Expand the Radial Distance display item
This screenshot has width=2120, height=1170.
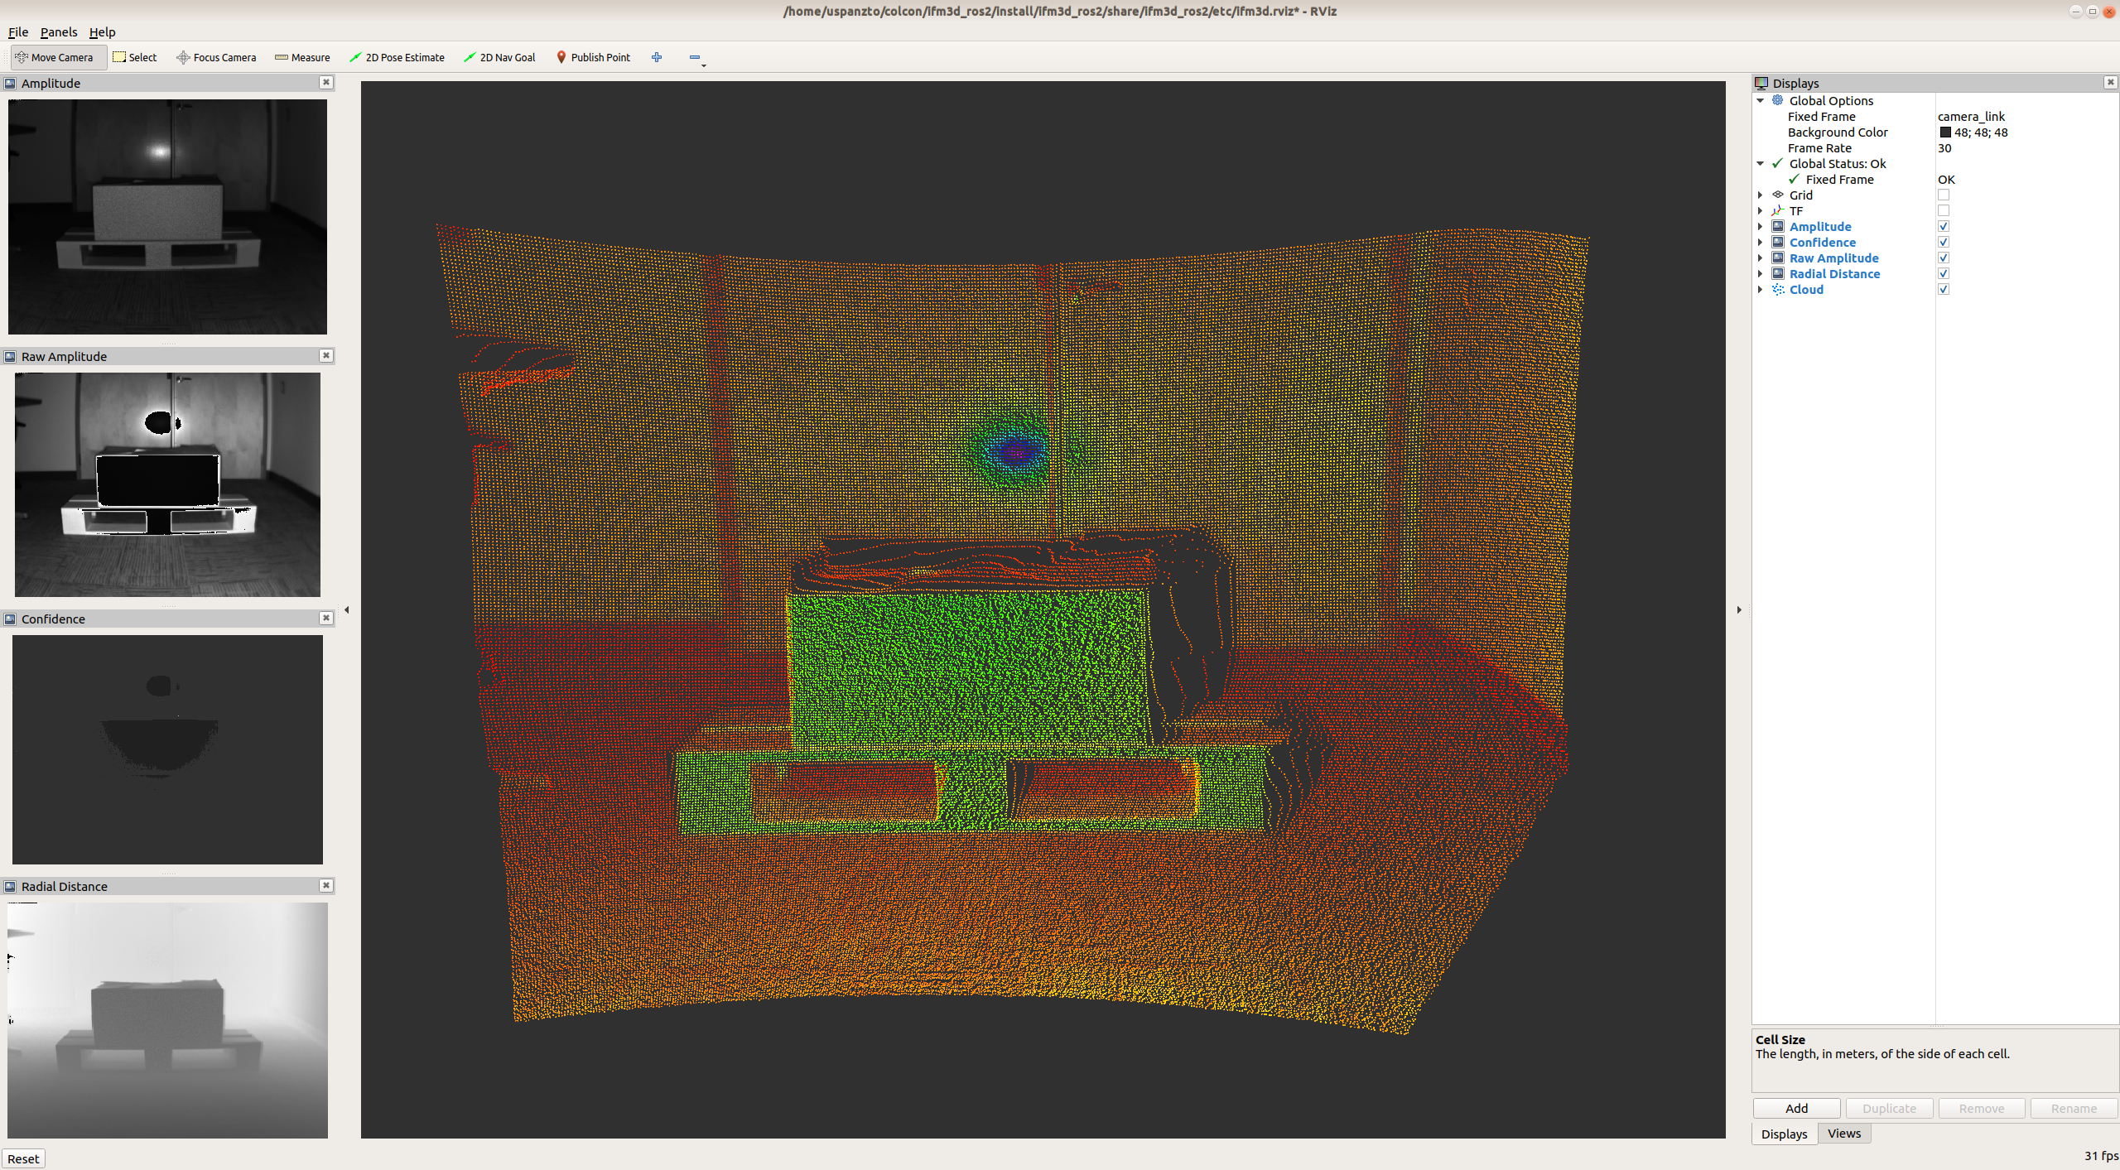pos(1761,274)
